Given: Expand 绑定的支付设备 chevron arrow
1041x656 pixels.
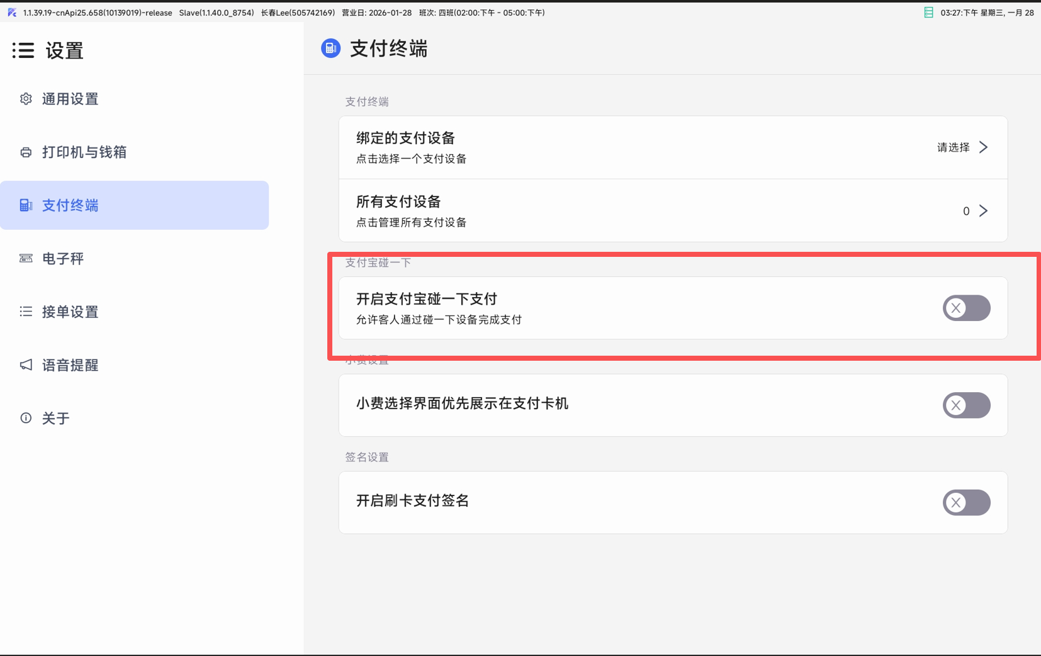Looking at the screenshot, I should point(984,147).
